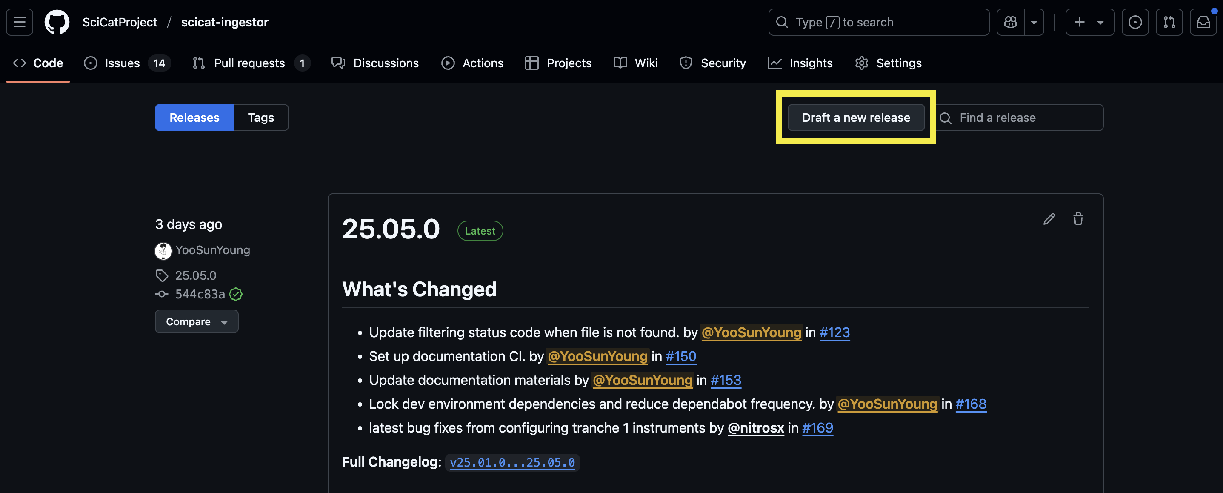Open pull requests icon in header
This screenshot has height=493, width=1223.
pos(1169,22)
